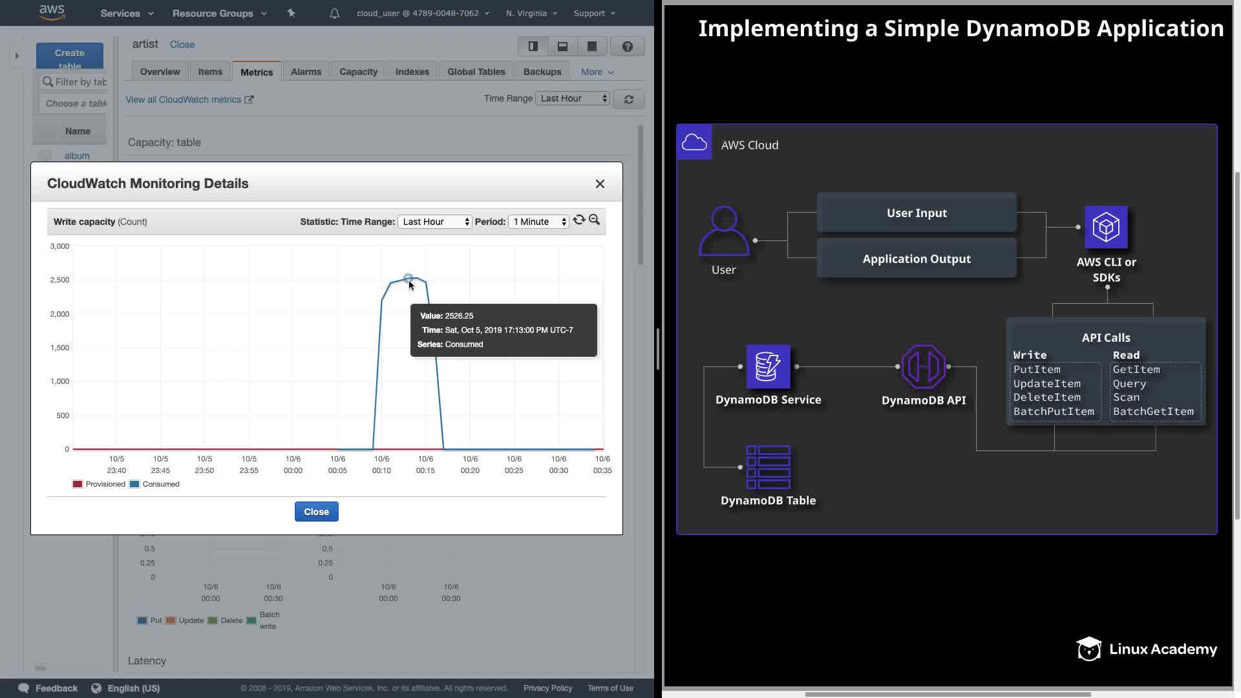Viewport: 1241px width, 698px height.
Task: Open the Period 1 Minute dropdown
Action: [538, 222]
